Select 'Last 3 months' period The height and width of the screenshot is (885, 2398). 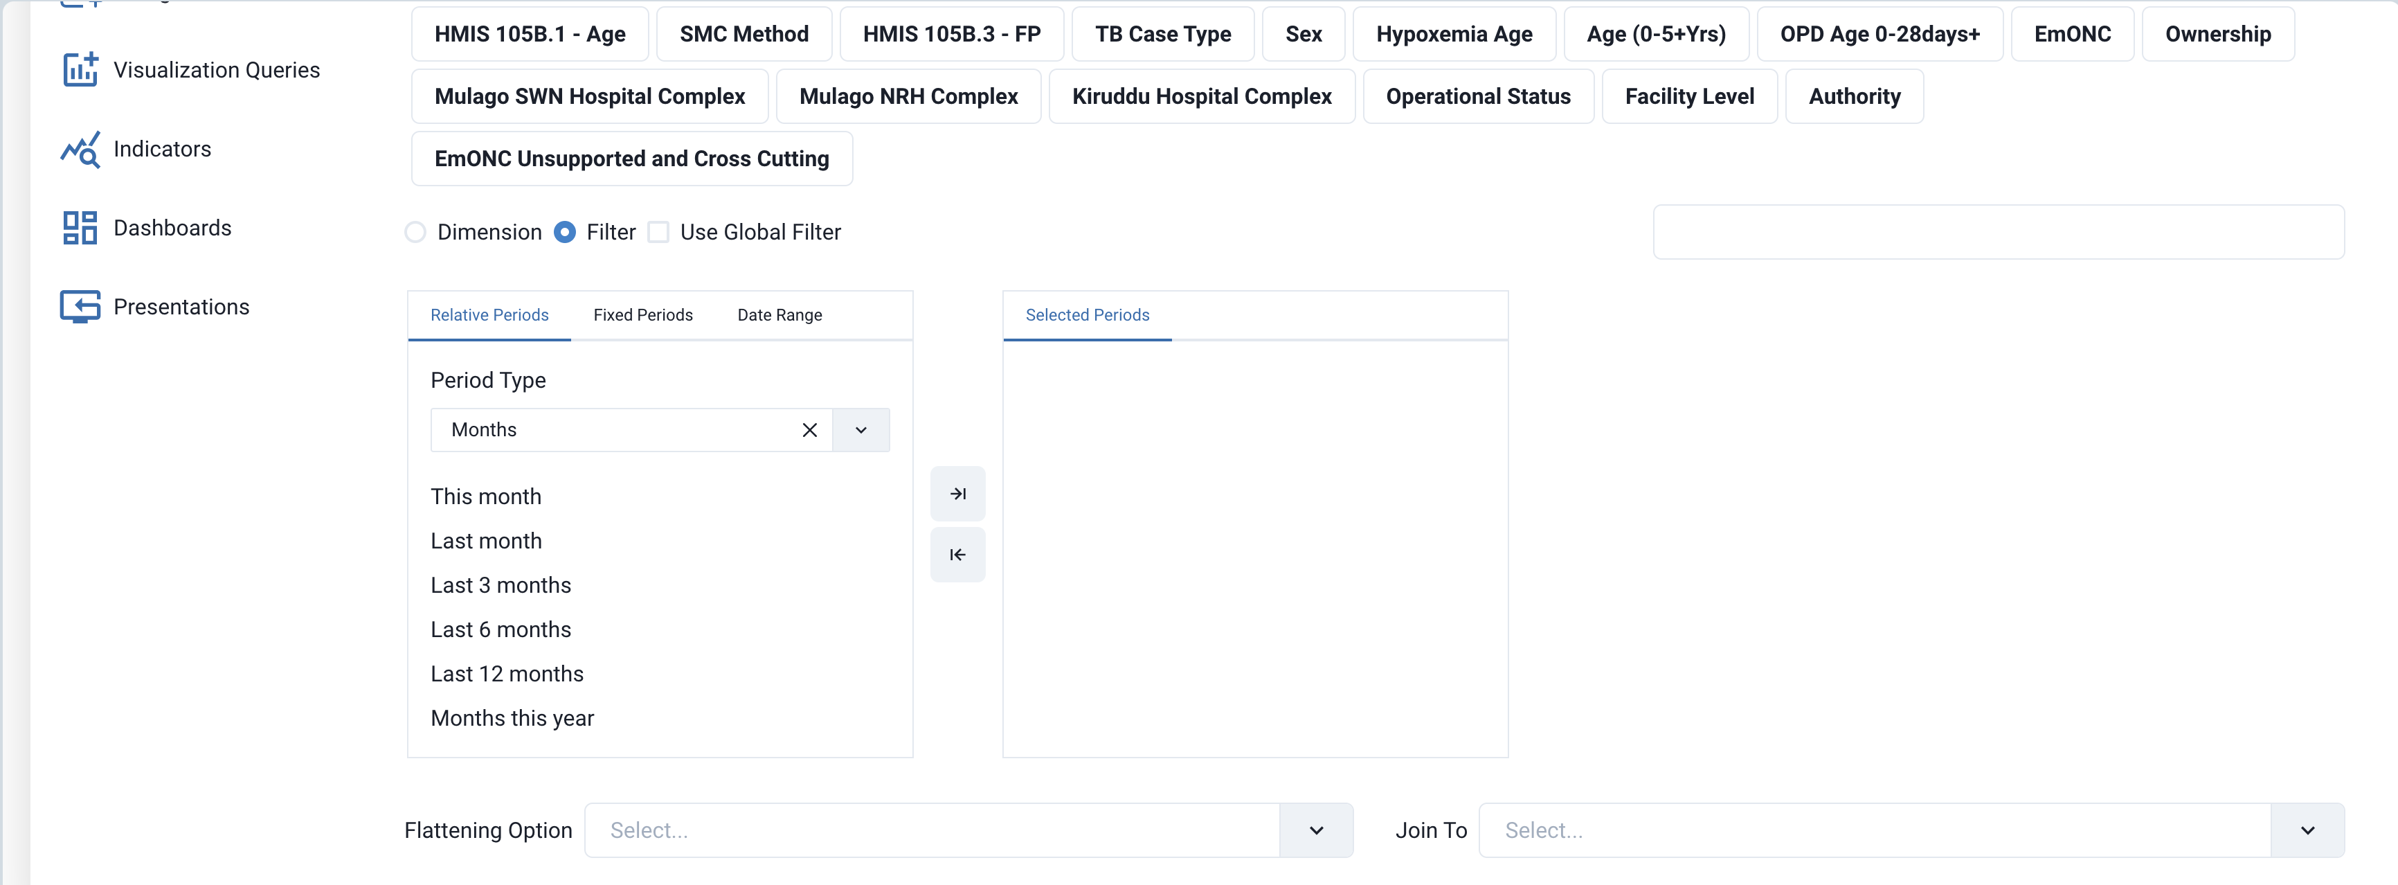point(501,586)
